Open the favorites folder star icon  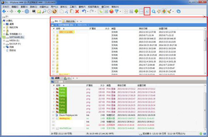point(39,11)
